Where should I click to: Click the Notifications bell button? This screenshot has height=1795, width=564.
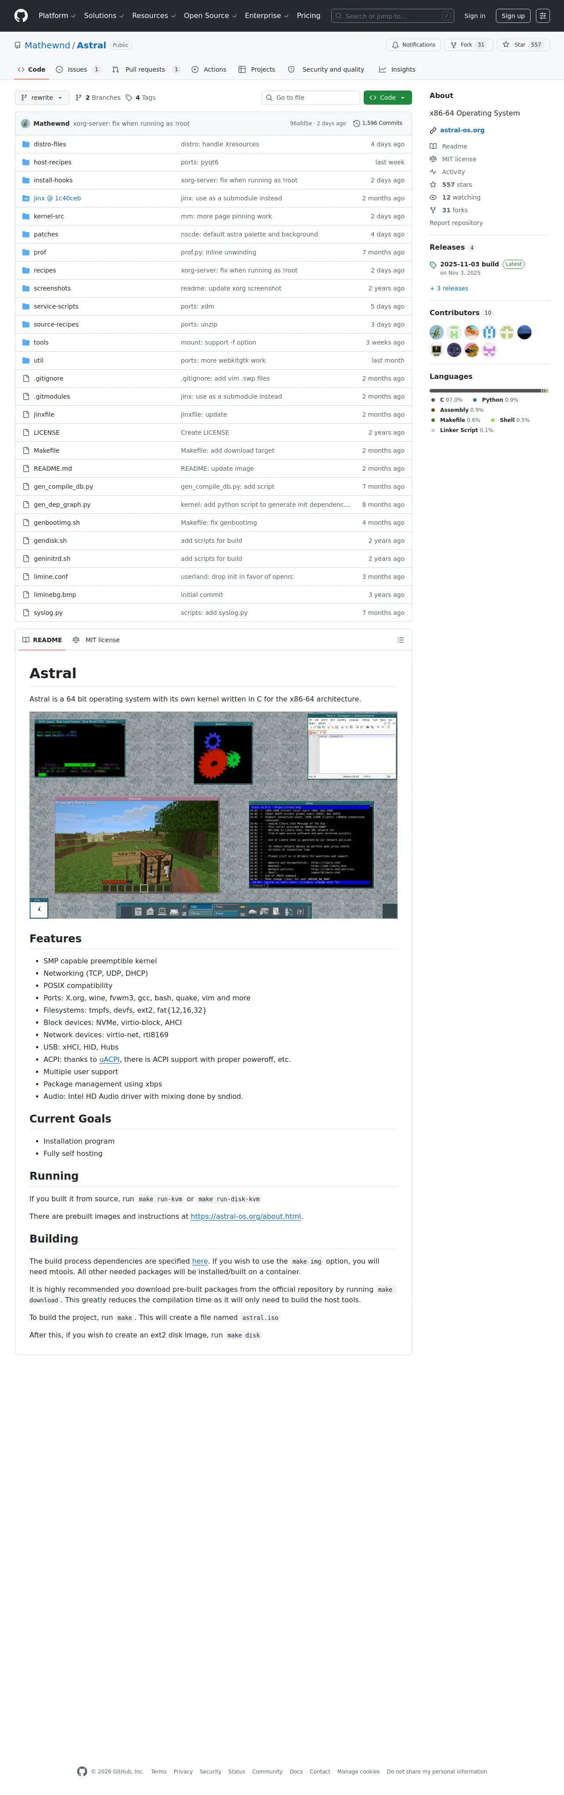click(x=414, y=44)
